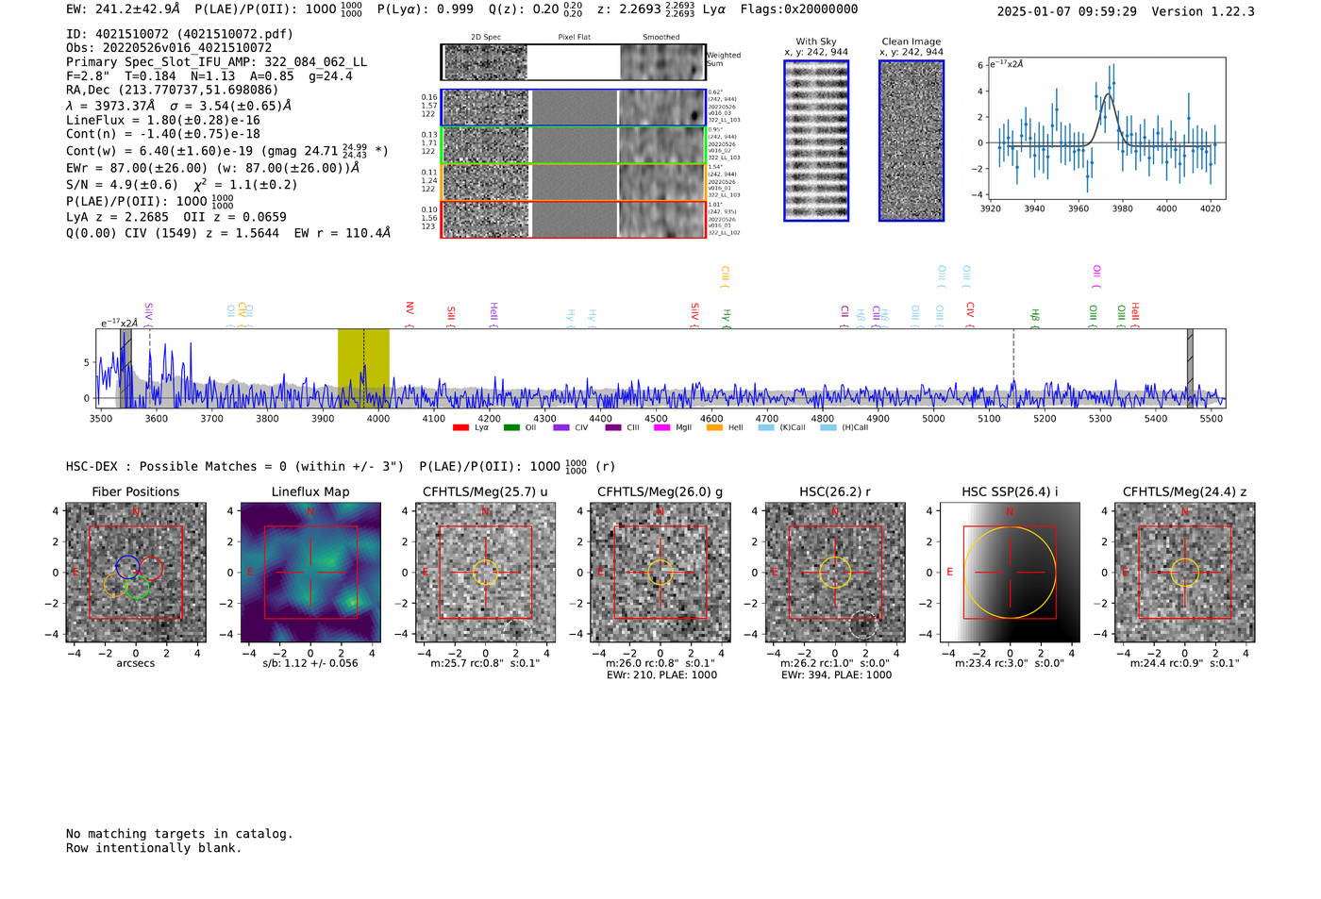Click the green OII legend swatch

pyautogui.click(x=511, y=427)
